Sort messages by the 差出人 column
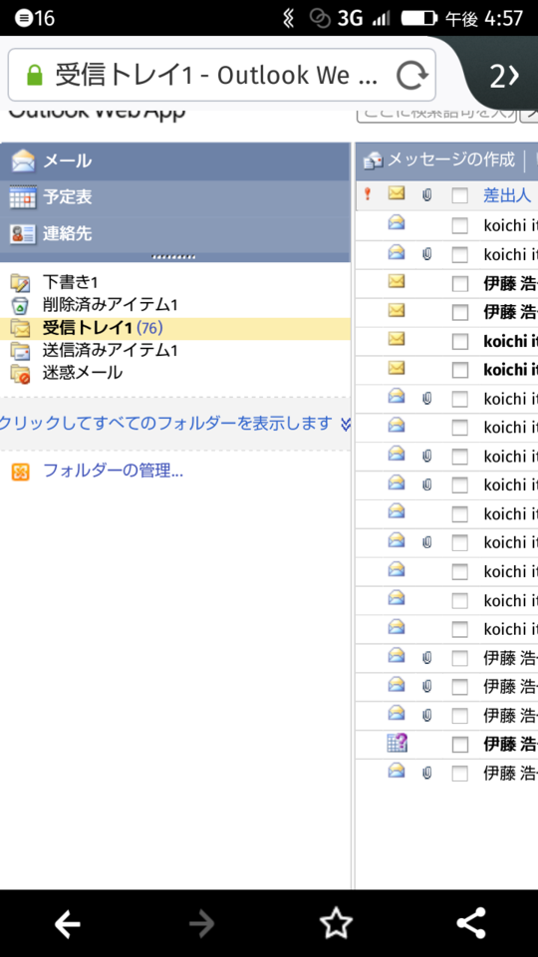538x957 pixels. 506,195
